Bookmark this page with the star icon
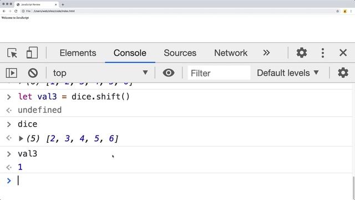355x200 pixels. [x=338, y=11]
